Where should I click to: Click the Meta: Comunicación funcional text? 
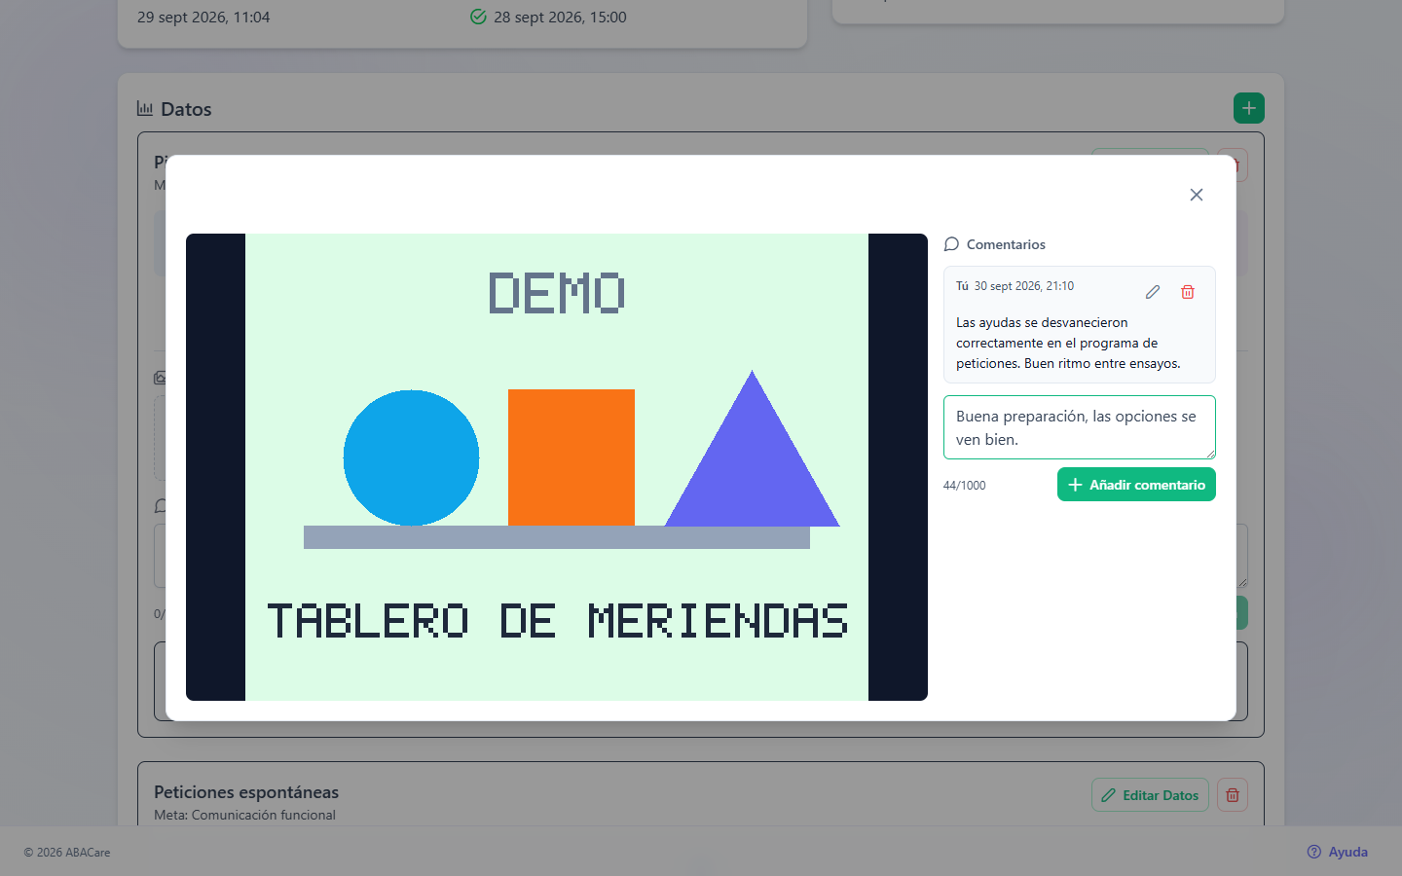click(x=244, y=815)
